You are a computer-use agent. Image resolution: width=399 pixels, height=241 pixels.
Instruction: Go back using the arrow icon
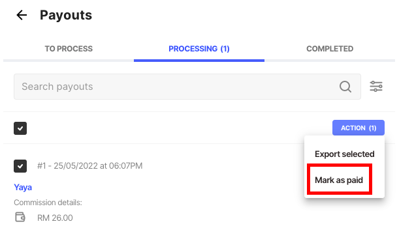click(x=22, y=15)
